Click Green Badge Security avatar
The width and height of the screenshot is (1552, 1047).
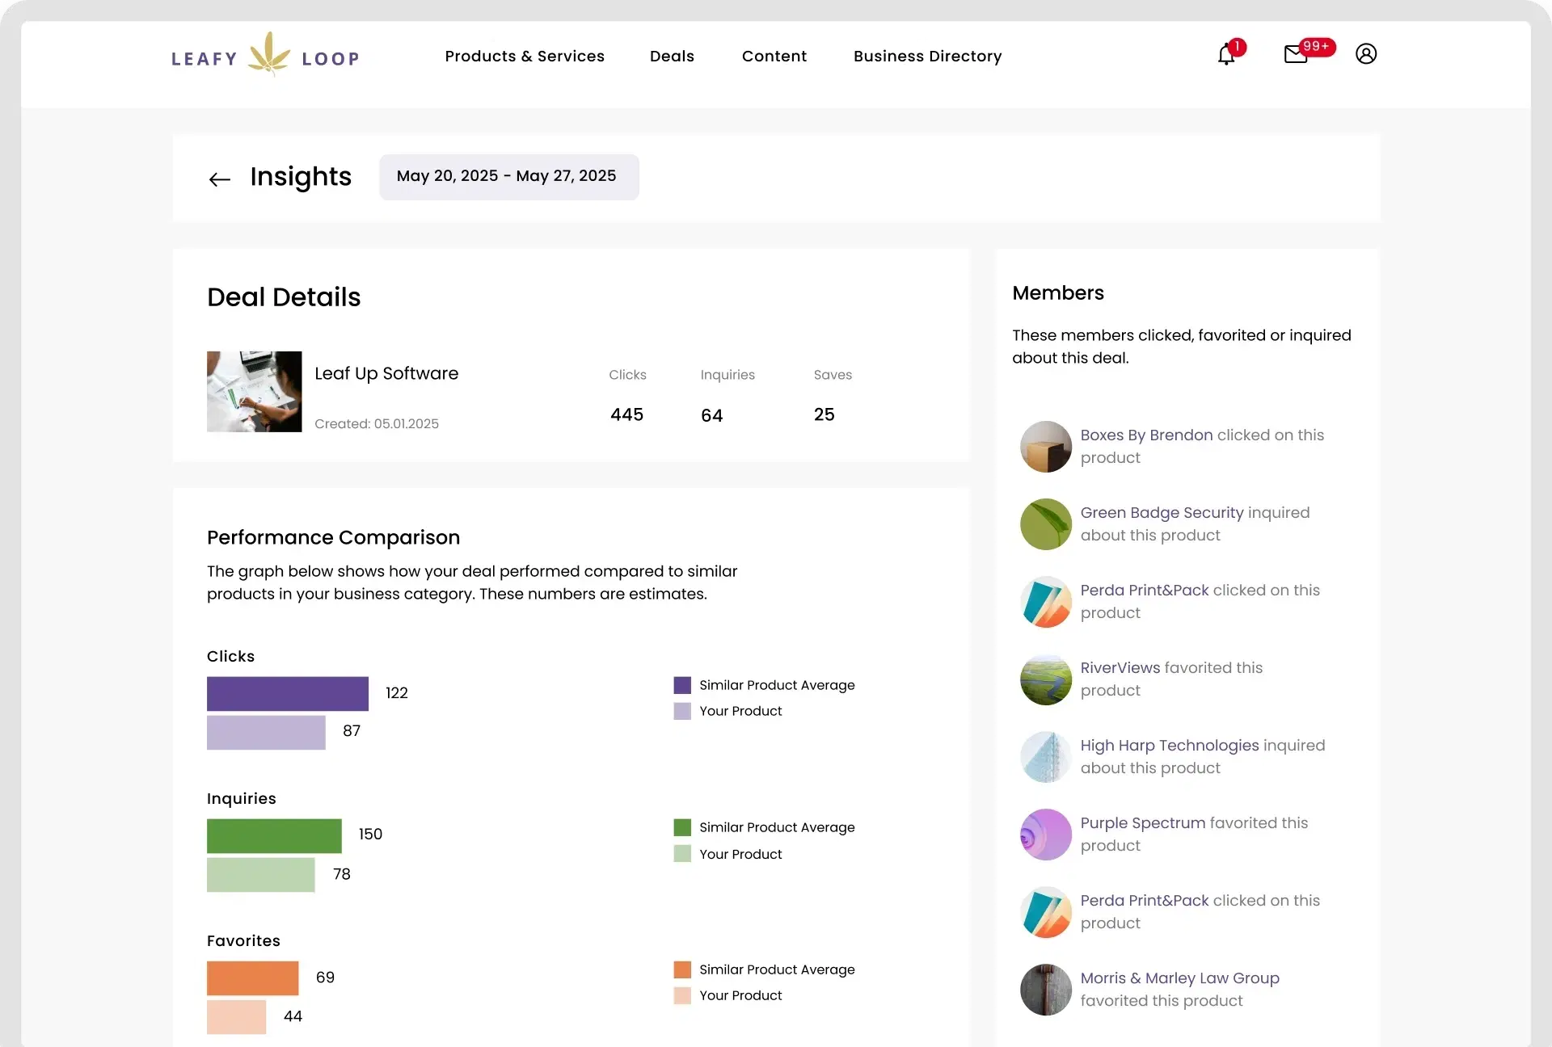click(1046, 524)
